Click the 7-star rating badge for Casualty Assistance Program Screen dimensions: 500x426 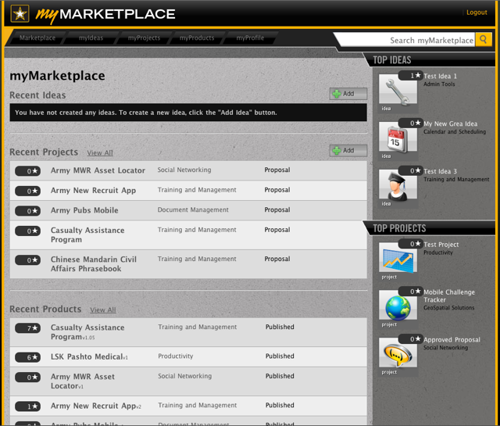point(27,328)
